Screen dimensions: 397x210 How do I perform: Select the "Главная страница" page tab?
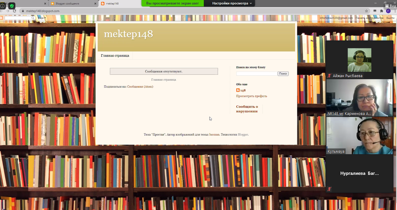click(115, 56)
